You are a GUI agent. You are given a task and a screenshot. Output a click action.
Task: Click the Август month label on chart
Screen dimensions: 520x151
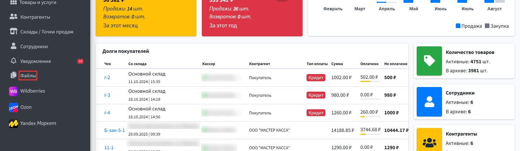[x=494, y=9]
